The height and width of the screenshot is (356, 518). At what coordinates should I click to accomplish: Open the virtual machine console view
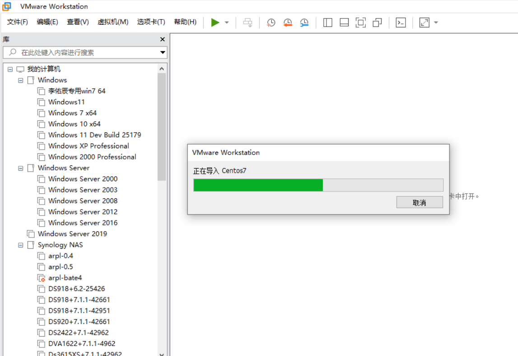[x=401, y=22]
